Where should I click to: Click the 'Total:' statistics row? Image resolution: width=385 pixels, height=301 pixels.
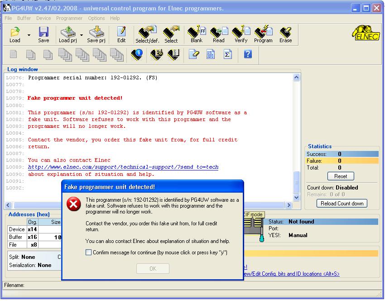click(x=342, y=168)
